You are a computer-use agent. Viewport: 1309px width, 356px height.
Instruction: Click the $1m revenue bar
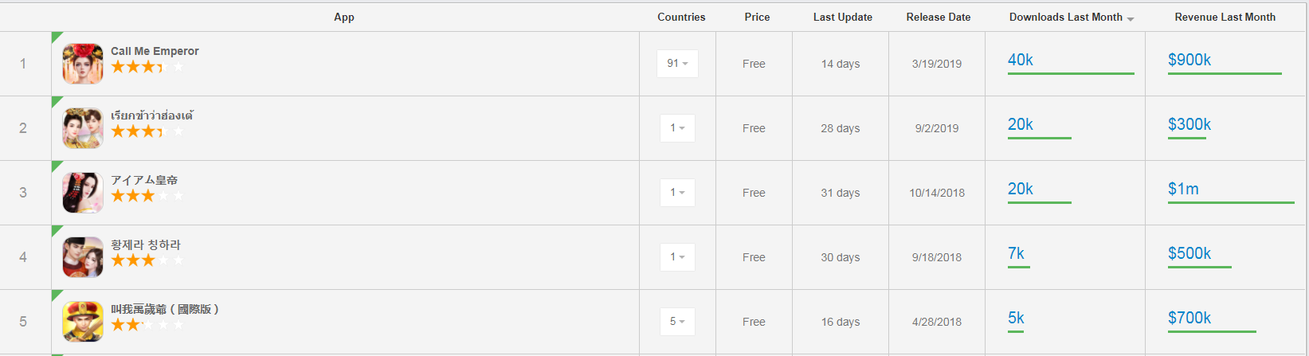coord(1230,202)
